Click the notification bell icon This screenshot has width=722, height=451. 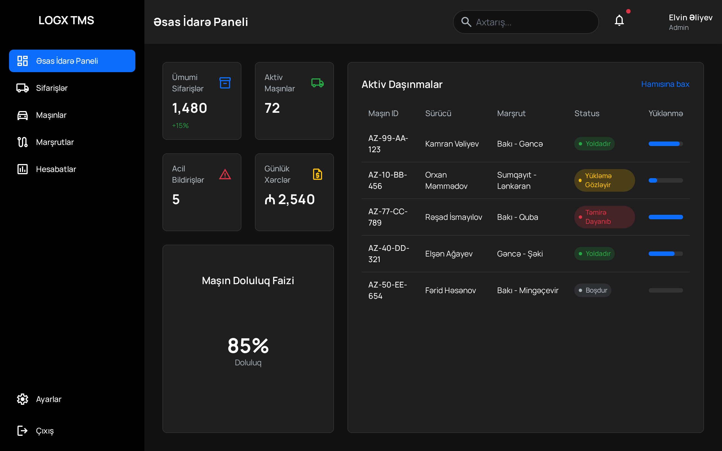tap(619, 21)
